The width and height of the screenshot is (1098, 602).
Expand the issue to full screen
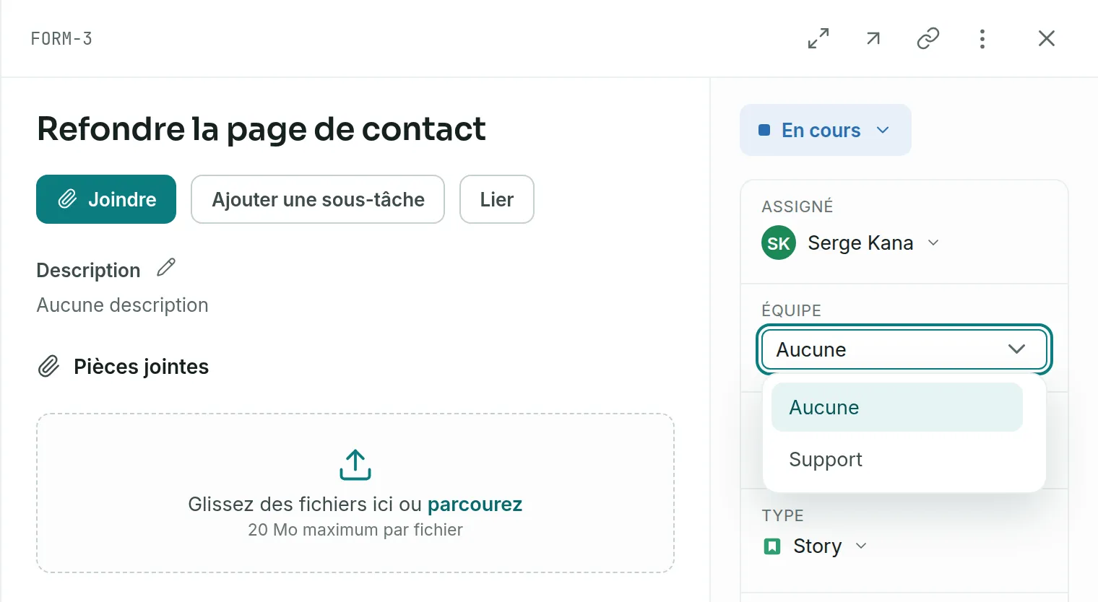[818, 38]
